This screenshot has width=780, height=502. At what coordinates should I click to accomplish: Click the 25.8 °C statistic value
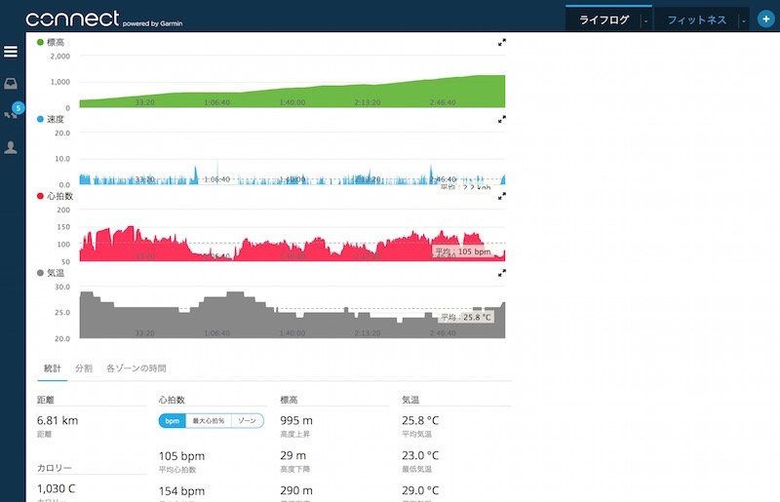420,420
